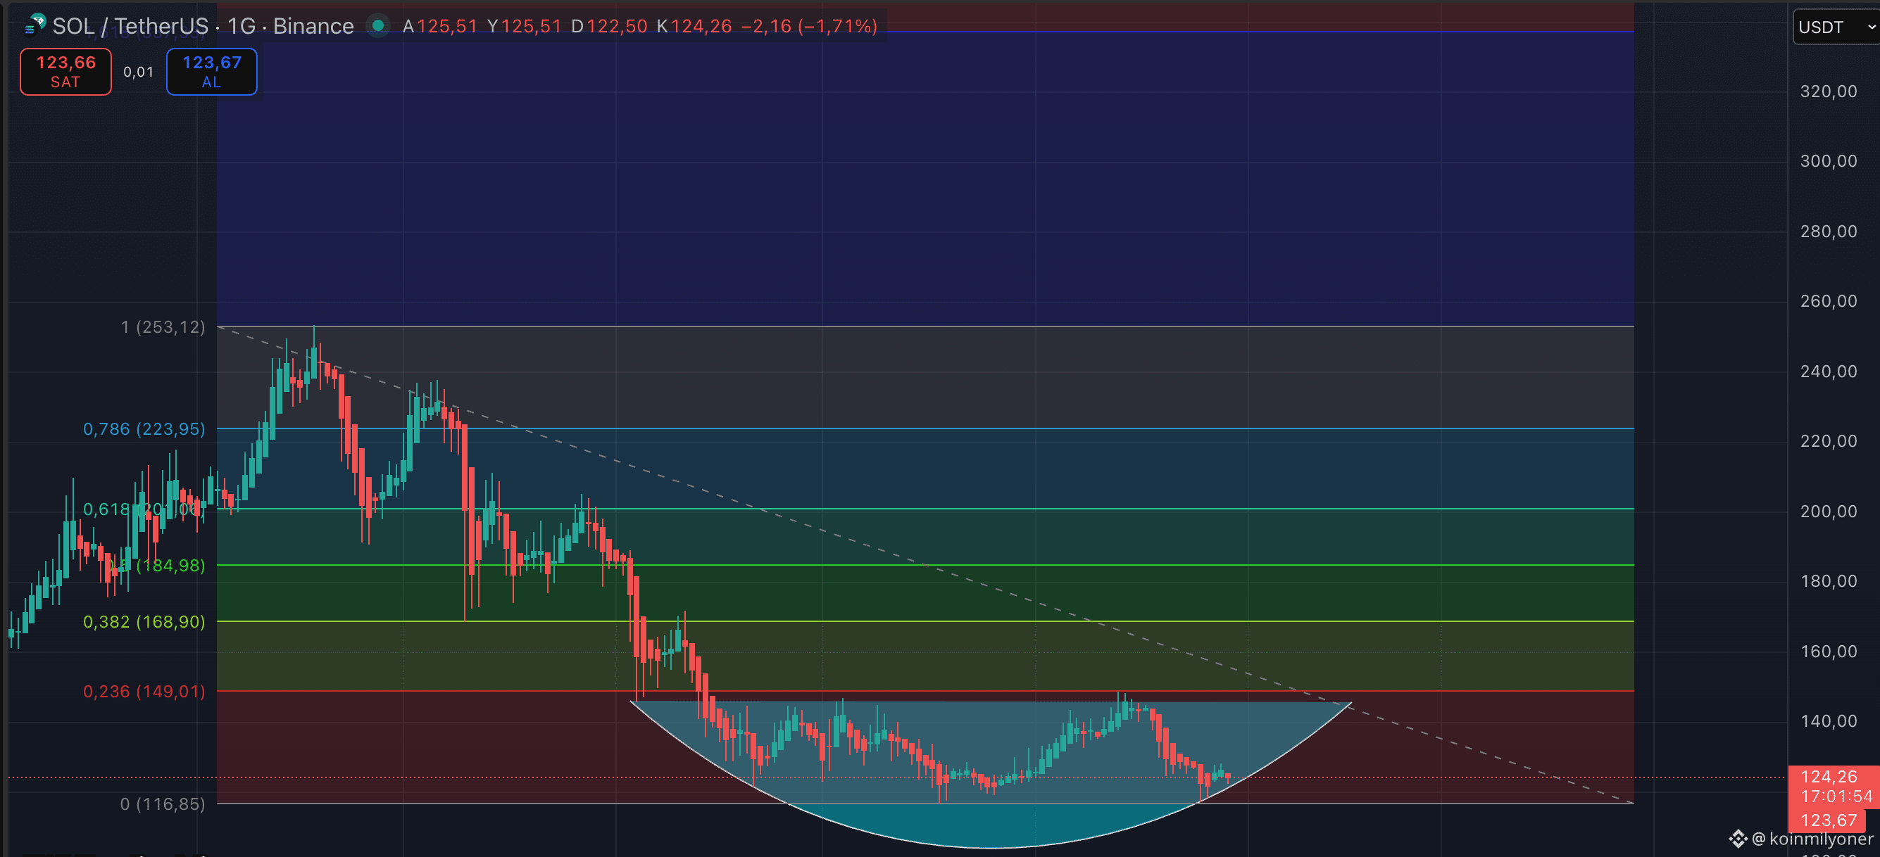Screen dimensions: 1880x857
Task: Click the Binance logo watermark
Action: point(1738,839)
